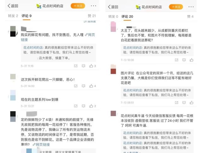Like the cockroach comment from 5-31 14:00

[x=91, y=86]
